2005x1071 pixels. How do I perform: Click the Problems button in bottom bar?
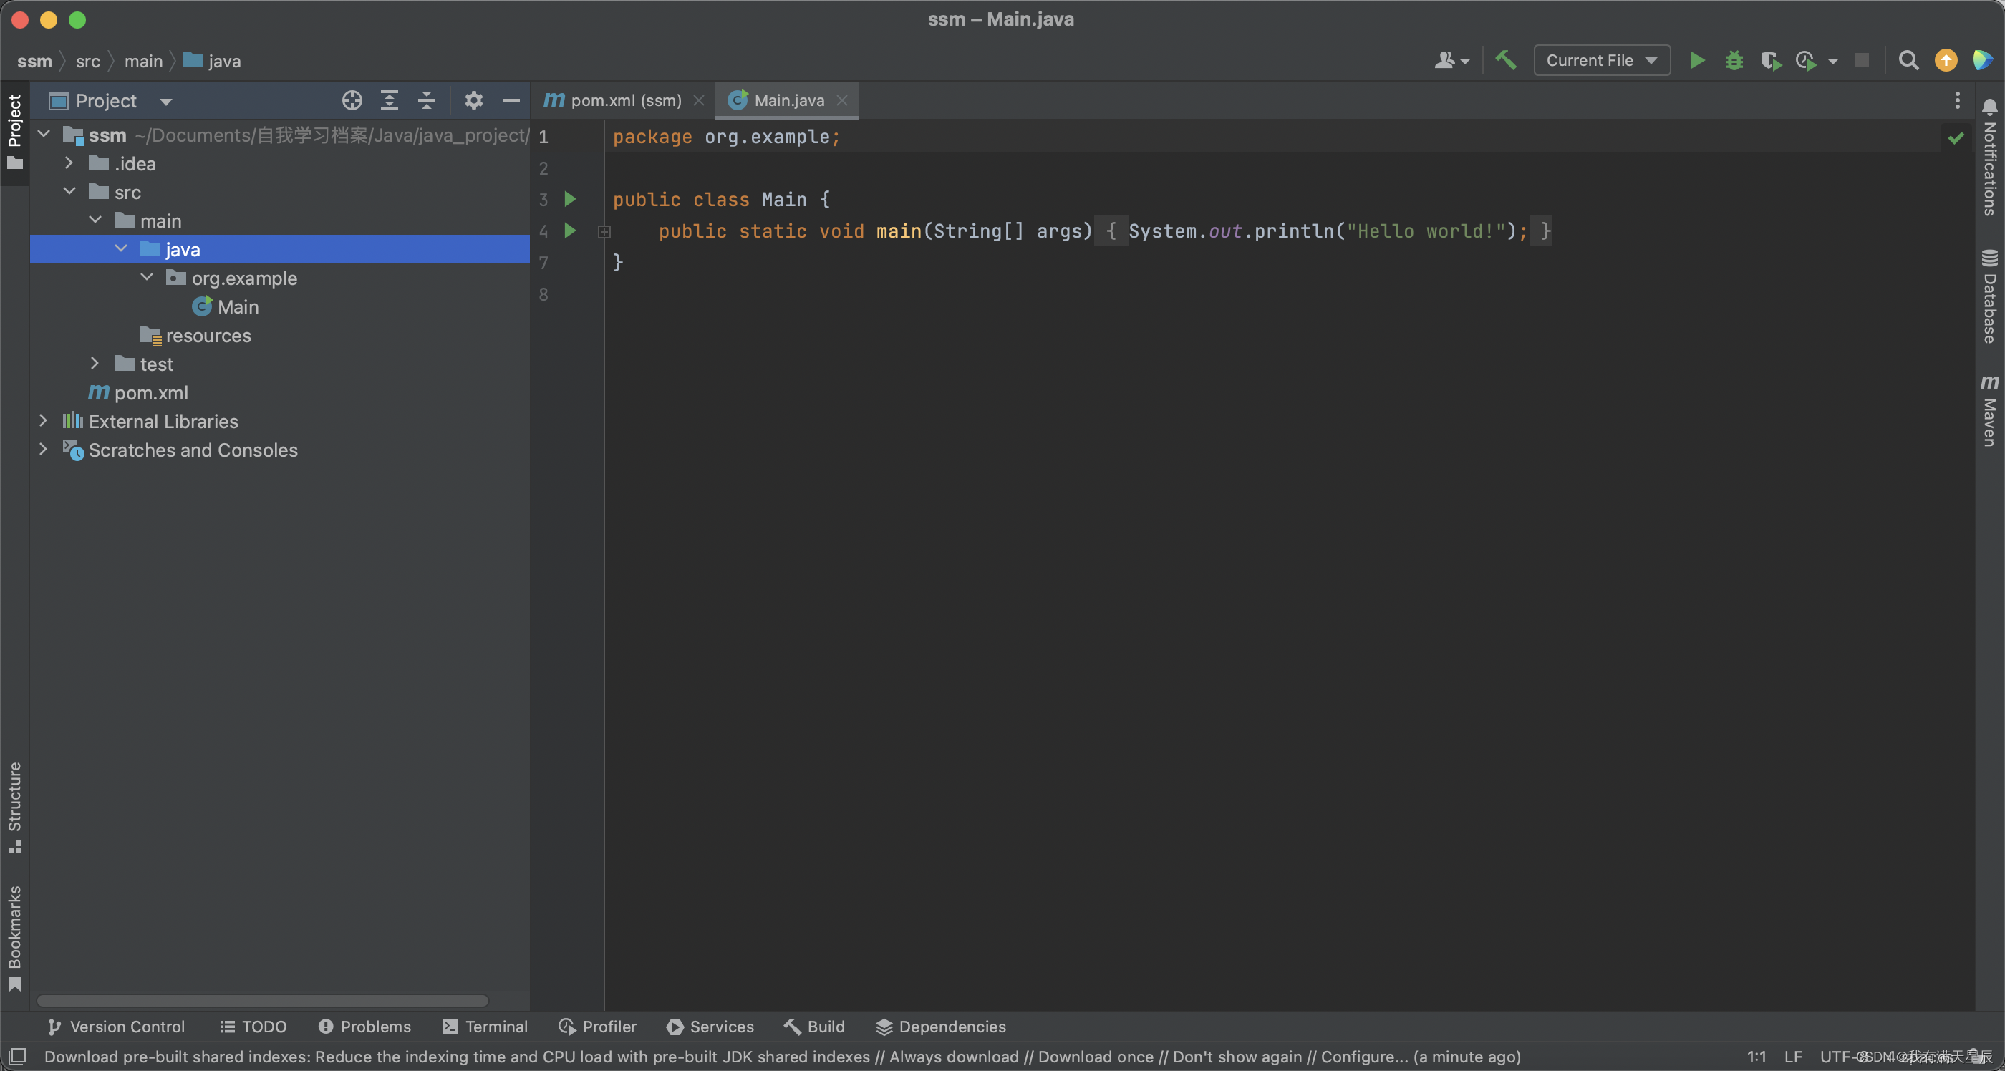[364, 1027]
